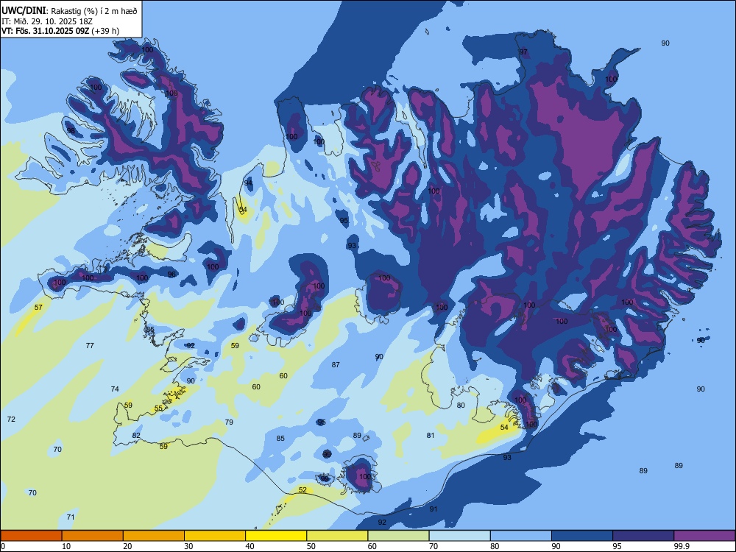The image size is (736, 552).
Task: Choose the dark blue 90–95 legend swatch
Action: pyautogui.click(x=582, y=536)
